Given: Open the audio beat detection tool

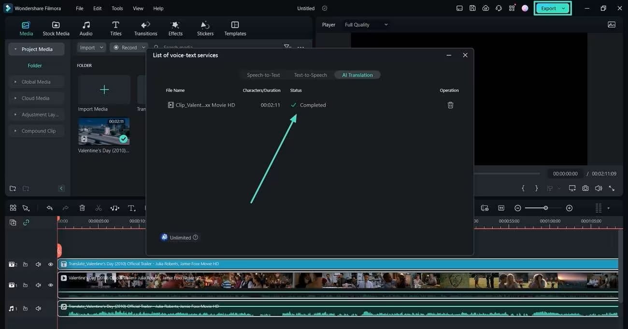Looking at the screenshot, I should [x=114, y=208].
